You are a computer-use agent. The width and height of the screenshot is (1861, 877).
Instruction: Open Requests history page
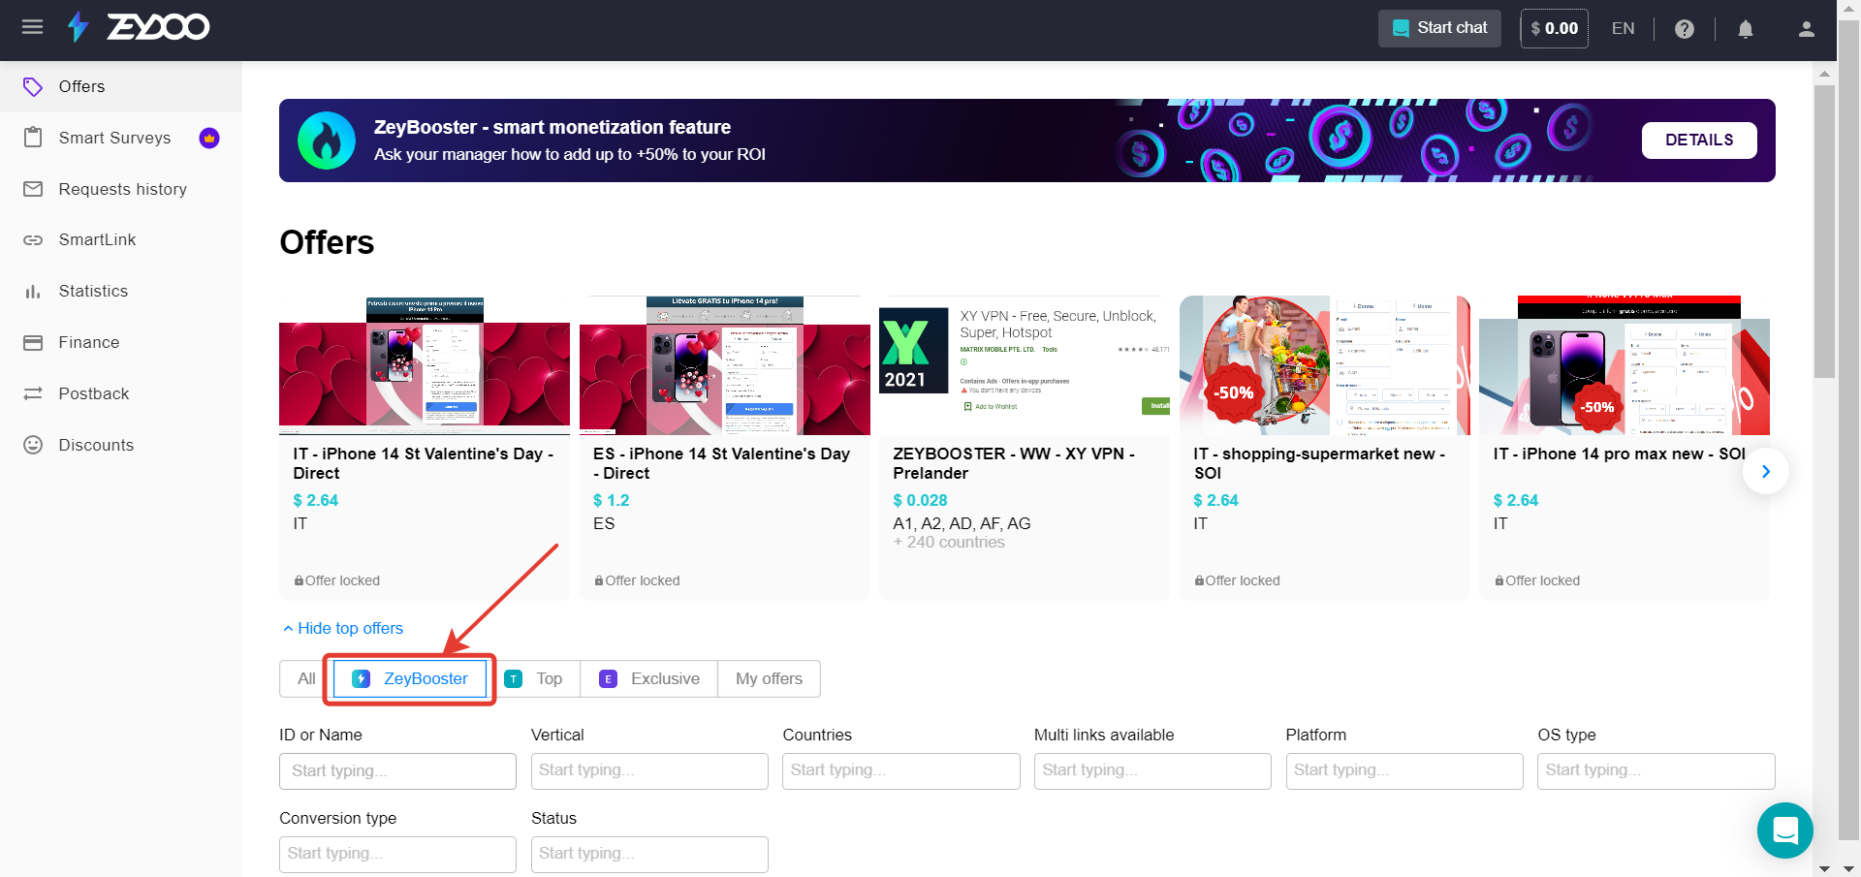[x=121, y=189]
